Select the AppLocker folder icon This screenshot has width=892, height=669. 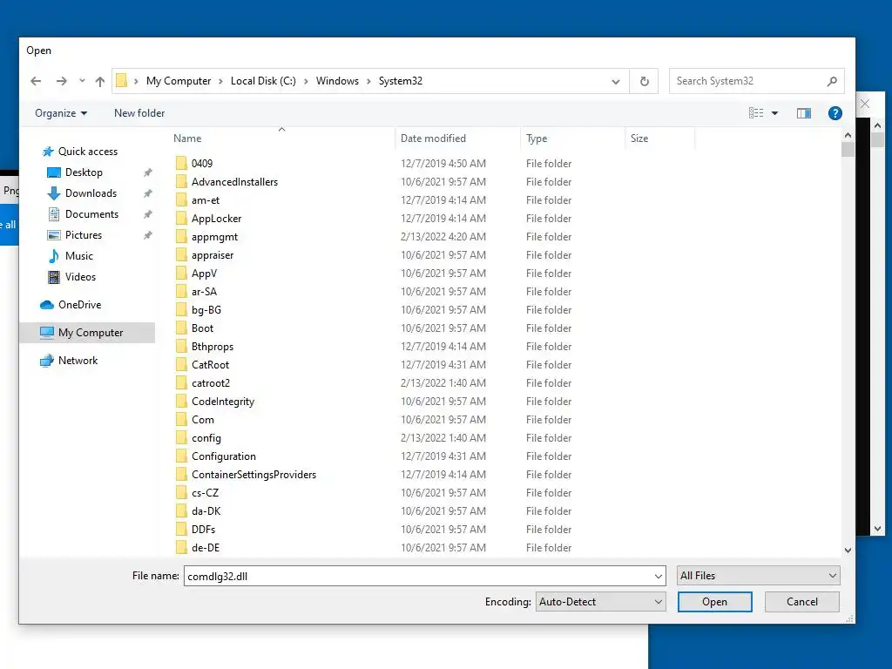click(181, 219)
